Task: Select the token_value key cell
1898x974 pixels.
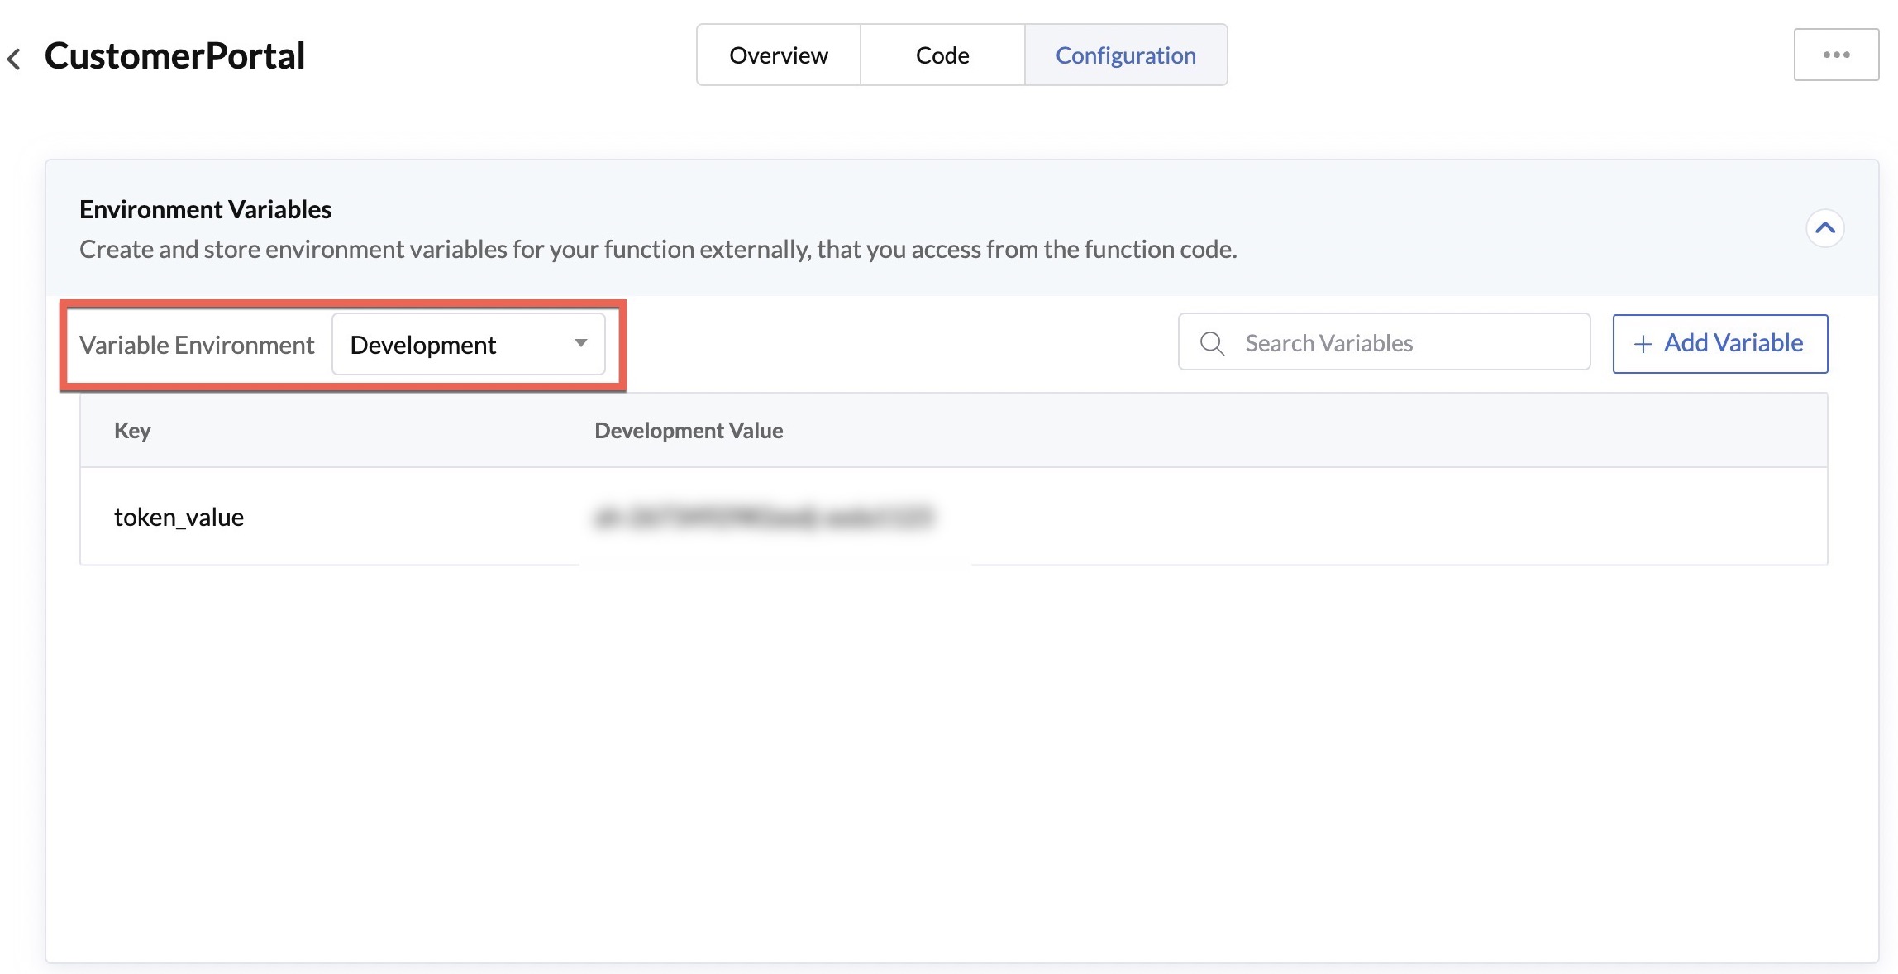Action: (179, 517)
